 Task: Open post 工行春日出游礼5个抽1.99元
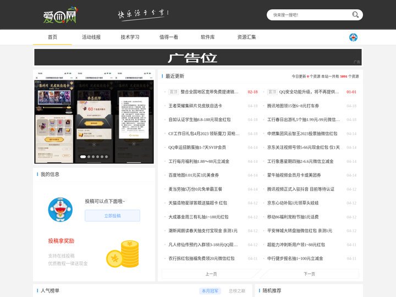pyautogui.click(x=303, y=120)
